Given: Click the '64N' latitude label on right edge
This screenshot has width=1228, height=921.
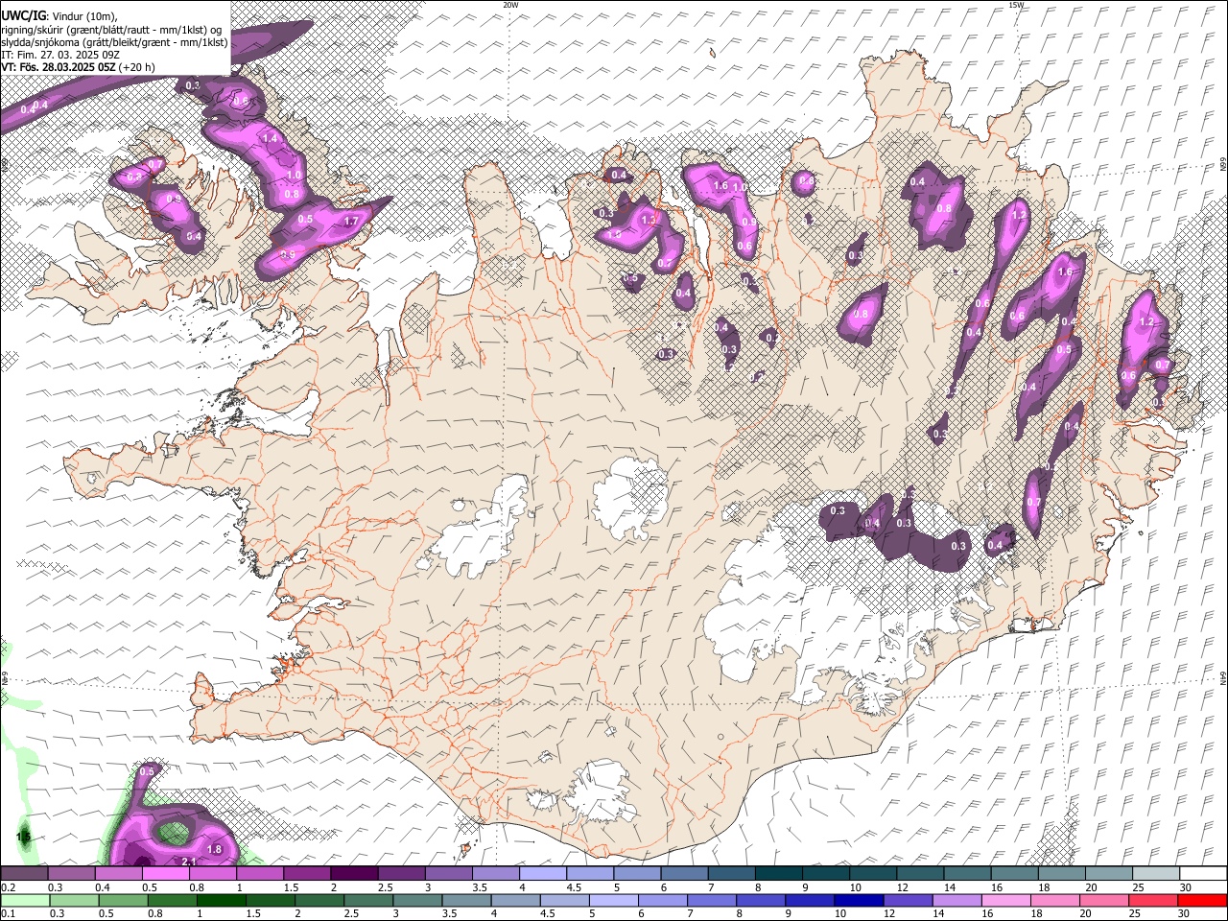Looking at the screenshot, I should coord(1223,677).
